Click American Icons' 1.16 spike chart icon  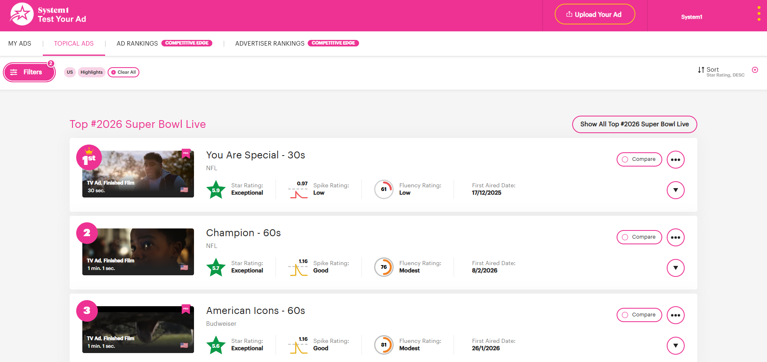(x=298, y=346)
